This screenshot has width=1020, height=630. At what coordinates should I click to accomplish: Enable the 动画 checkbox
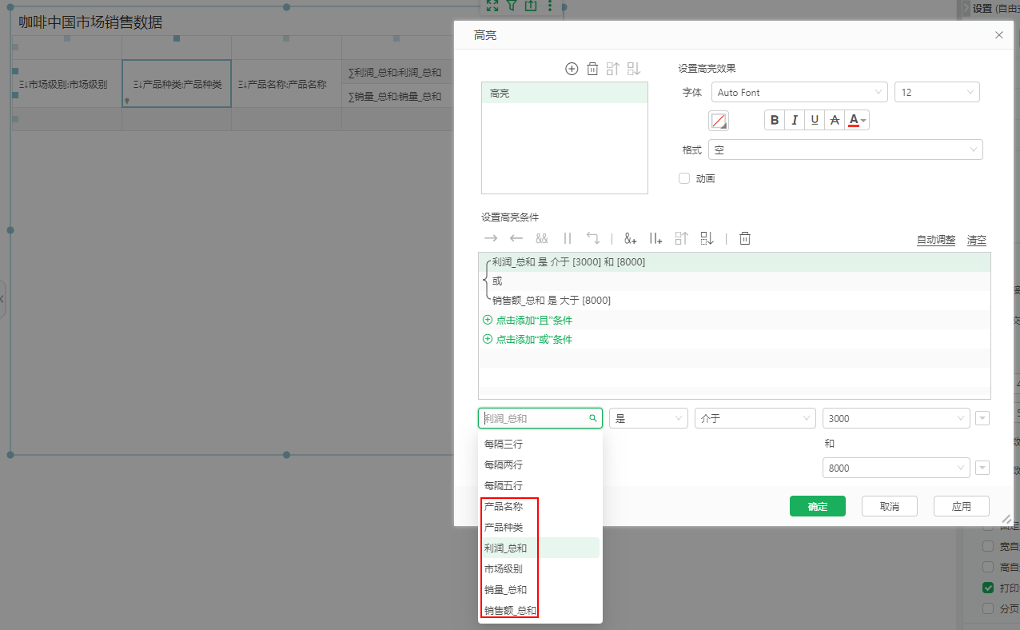point(684,178)
